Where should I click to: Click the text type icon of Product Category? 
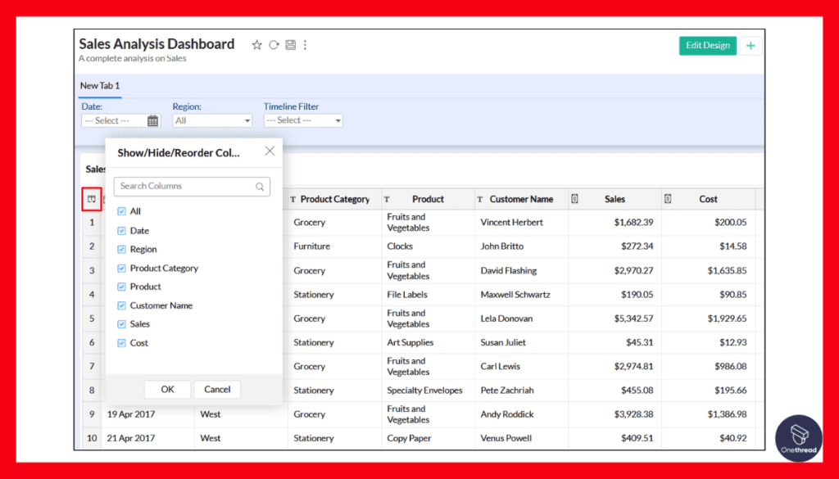pyautogui.click(x=293, y=200)
